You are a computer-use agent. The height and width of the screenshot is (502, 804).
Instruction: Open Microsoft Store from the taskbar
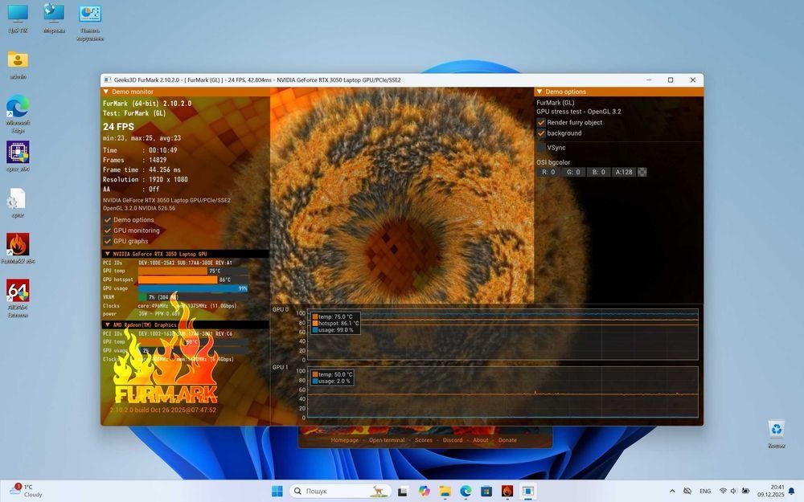pos(486,491)
